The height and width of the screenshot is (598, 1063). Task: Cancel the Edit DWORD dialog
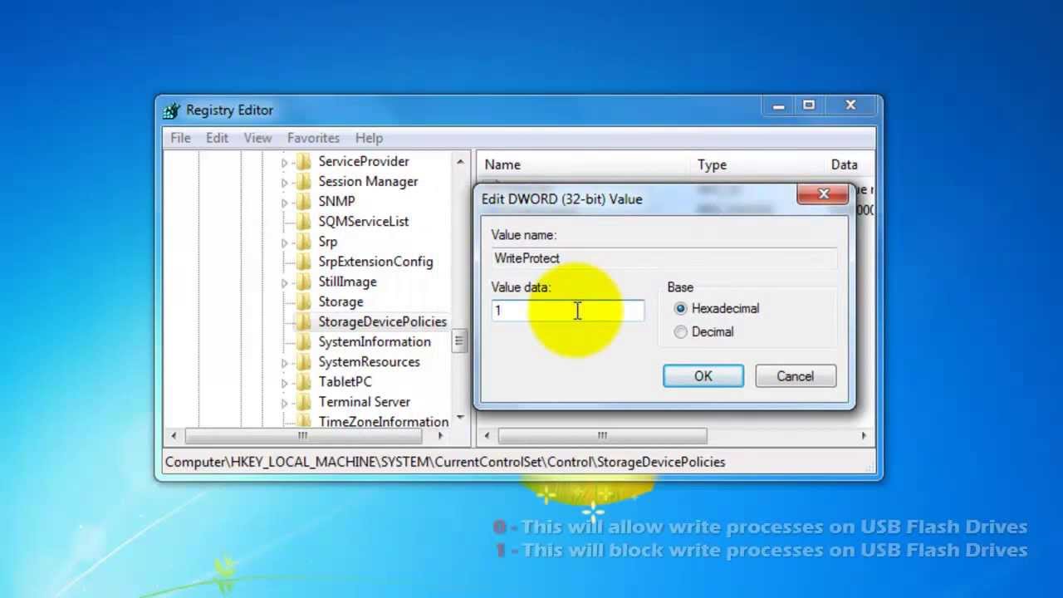796,376
